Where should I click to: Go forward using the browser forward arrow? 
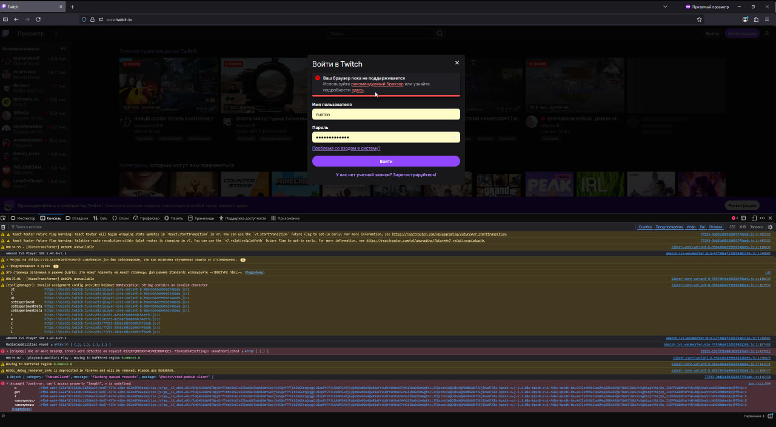[x=27, y=19]
